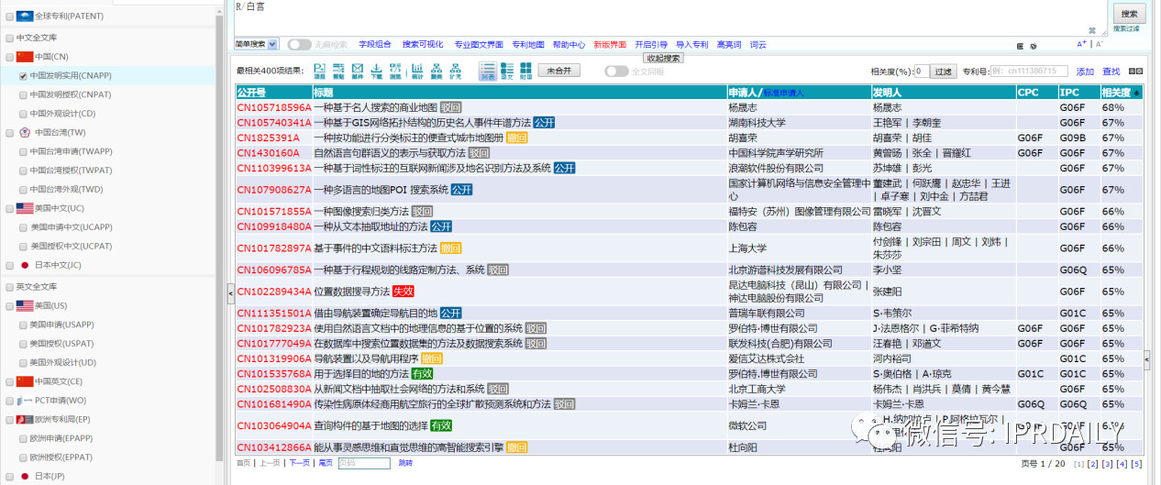The width and height of the screenshot is (1161, 485).
Task: Increase font size with A+ icon
Action: tap(1082, 44)
